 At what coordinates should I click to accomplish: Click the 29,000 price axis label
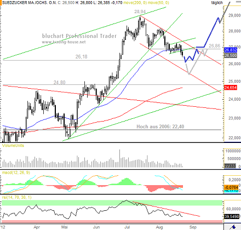tap(234, 15)
